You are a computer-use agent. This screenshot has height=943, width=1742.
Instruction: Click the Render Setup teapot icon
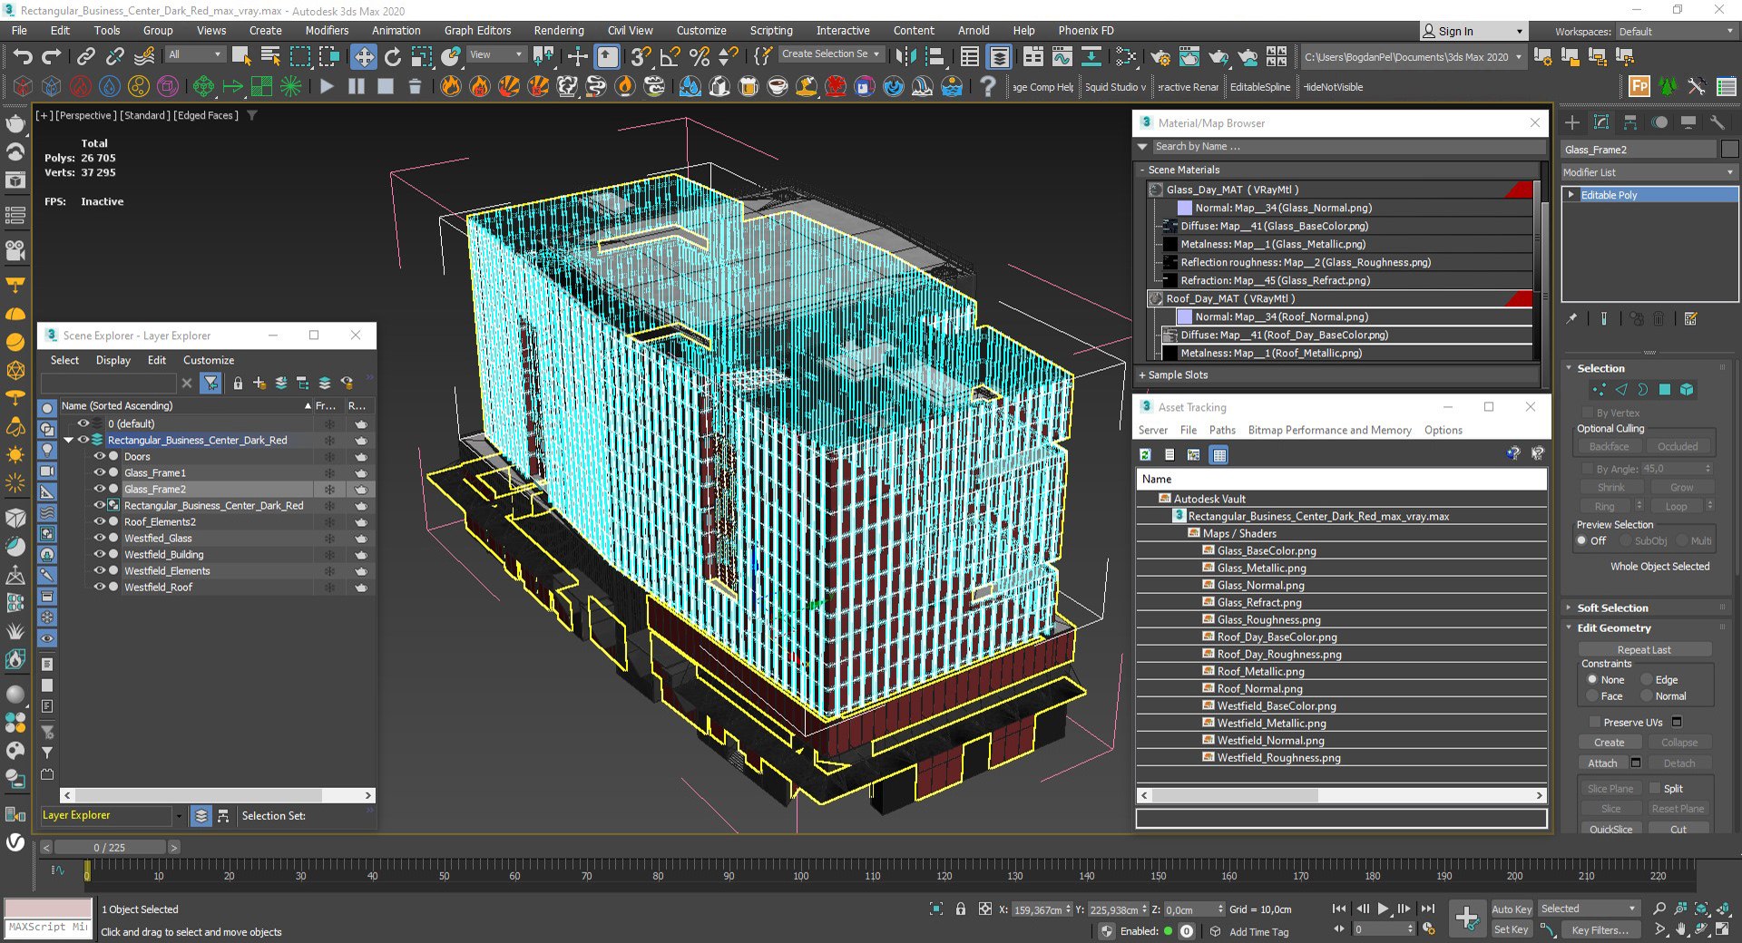click(x=1160, y=57)
